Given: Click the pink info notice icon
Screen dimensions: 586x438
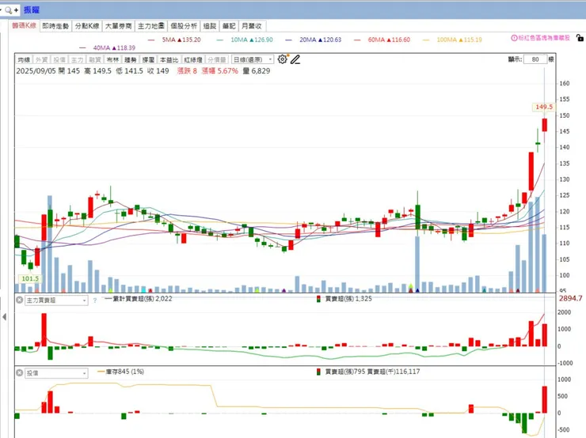Looking at the screenshot, I should point(514,38).
